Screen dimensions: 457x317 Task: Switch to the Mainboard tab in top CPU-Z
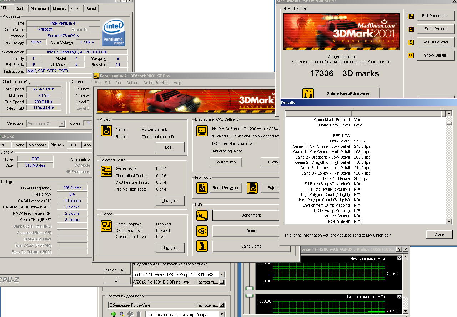(40, 9)
